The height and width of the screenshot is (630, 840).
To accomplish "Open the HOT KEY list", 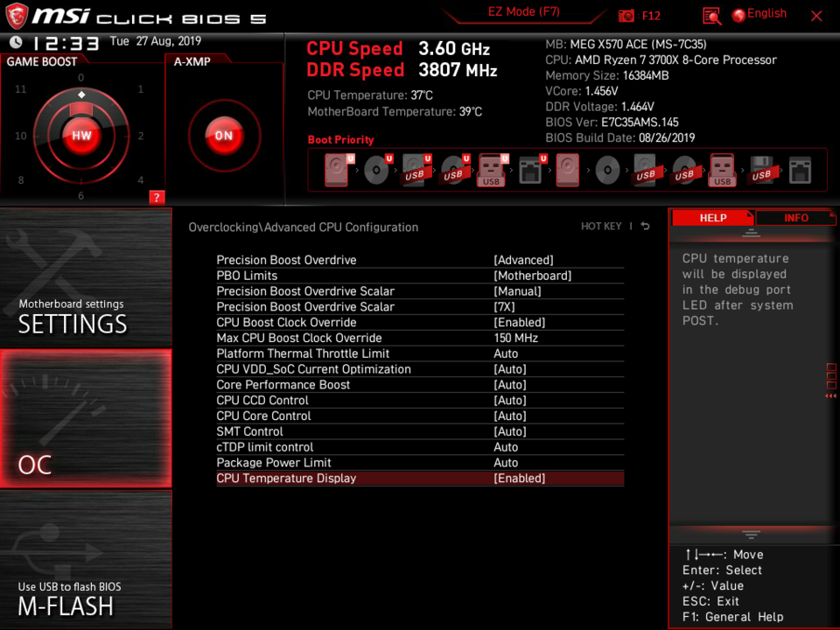I will [x=601, y=226].
